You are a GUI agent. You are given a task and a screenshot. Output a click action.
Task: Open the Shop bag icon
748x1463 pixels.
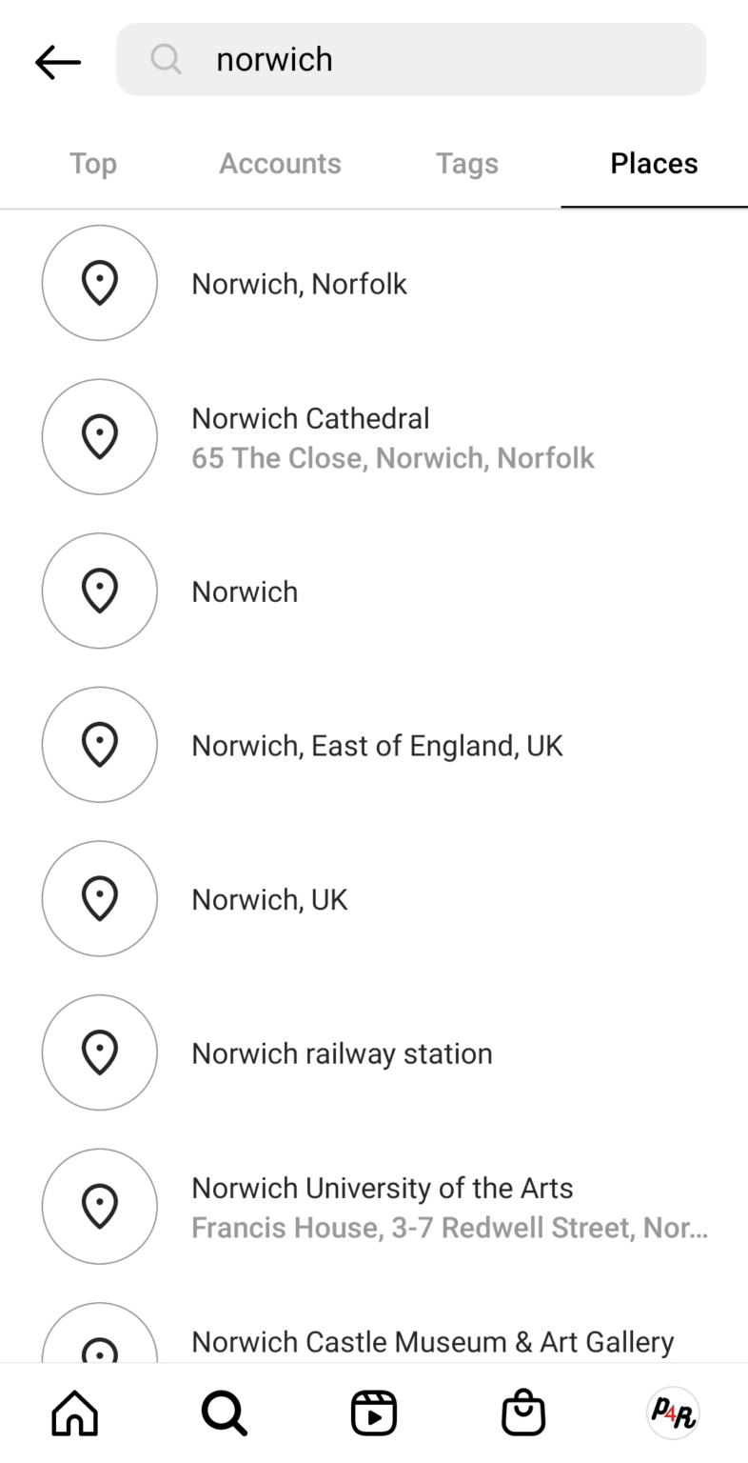point(523,1413)
